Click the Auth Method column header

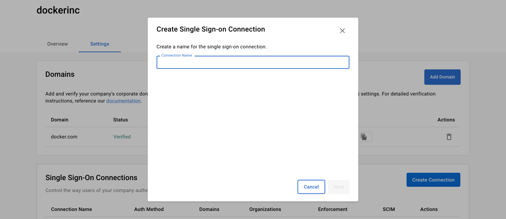pos(149,209)
